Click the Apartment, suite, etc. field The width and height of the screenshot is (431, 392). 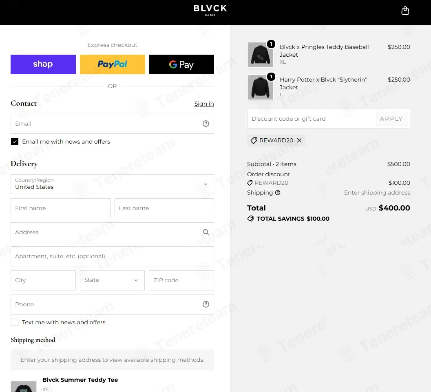point(112,256)
